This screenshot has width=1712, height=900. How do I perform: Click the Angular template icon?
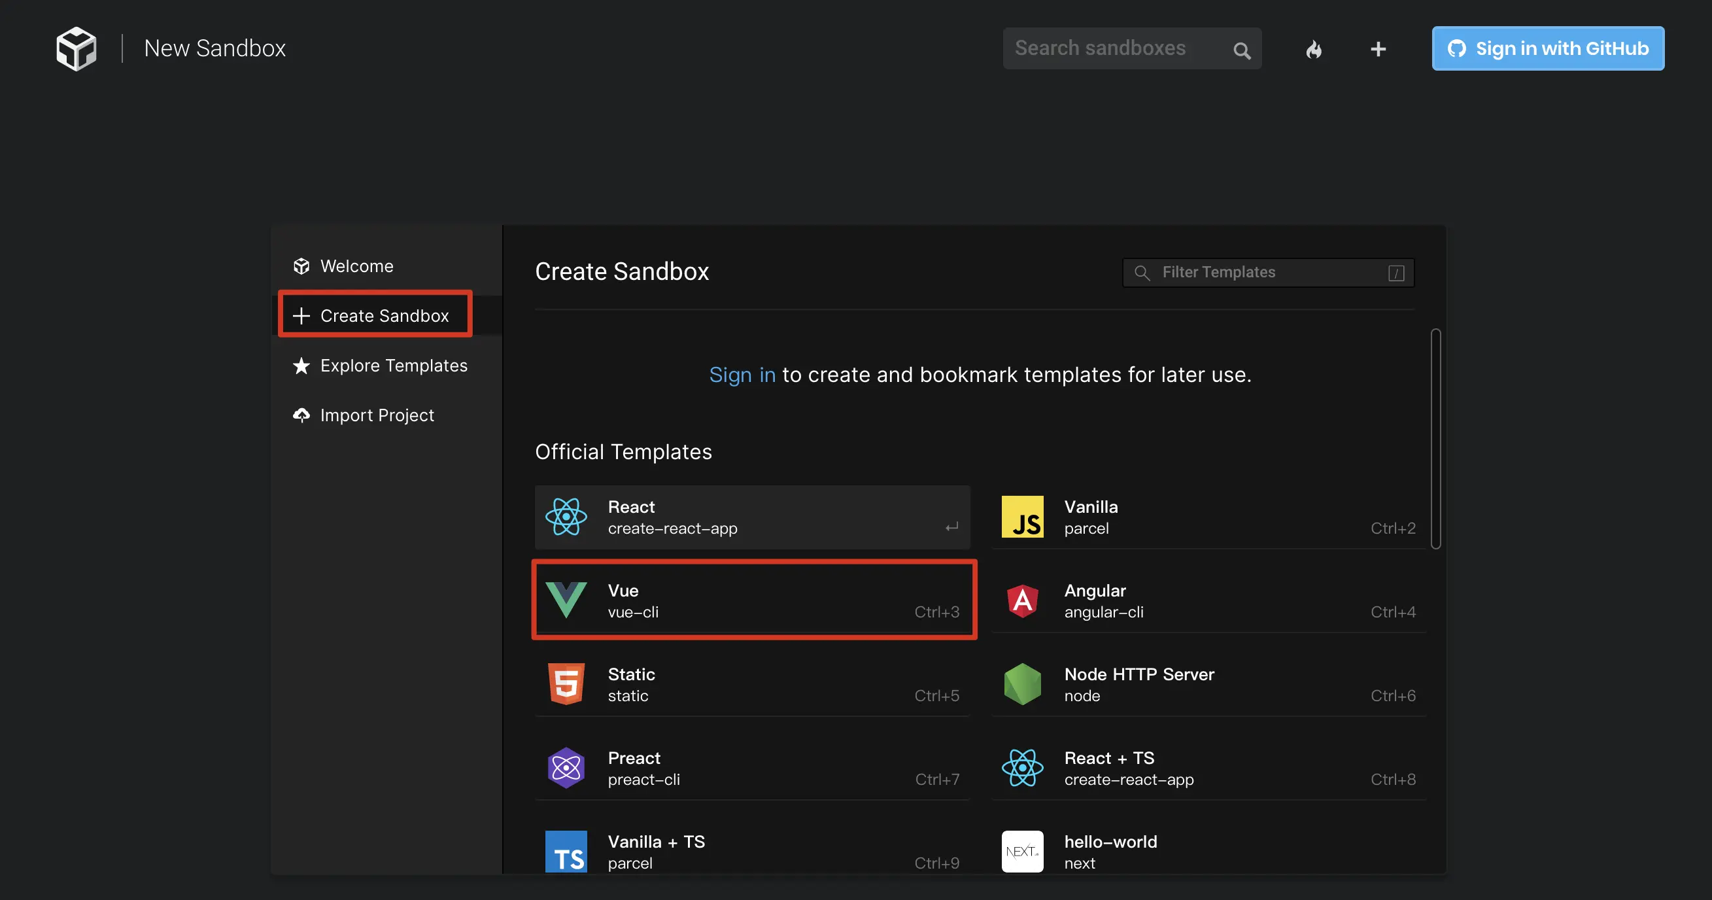click(x=1022, y=601)
